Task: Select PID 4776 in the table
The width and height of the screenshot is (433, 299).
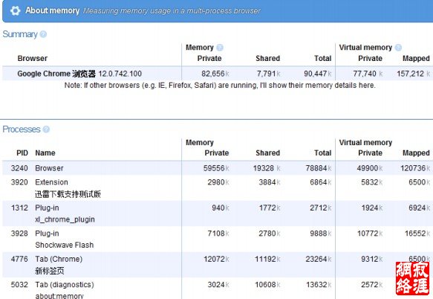Action: coord(19,259)
